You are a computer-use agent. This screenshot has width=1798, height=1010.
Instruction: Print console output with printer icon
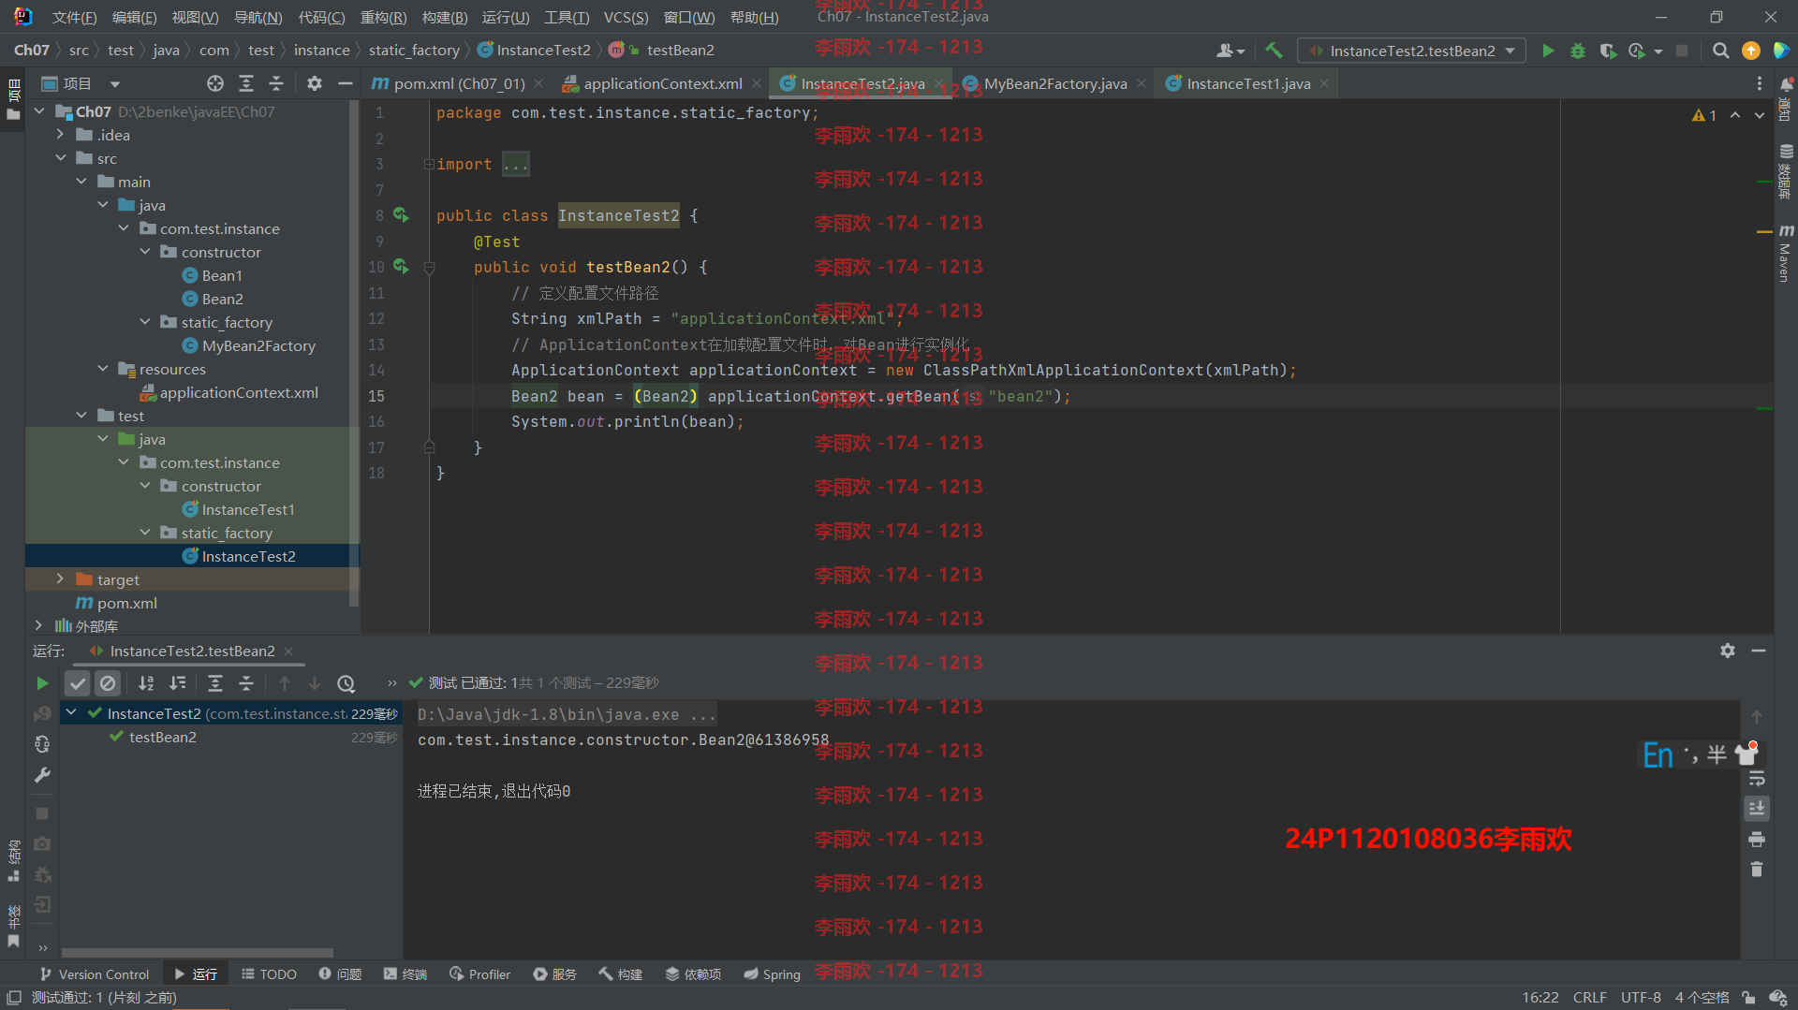[1757, 839]
